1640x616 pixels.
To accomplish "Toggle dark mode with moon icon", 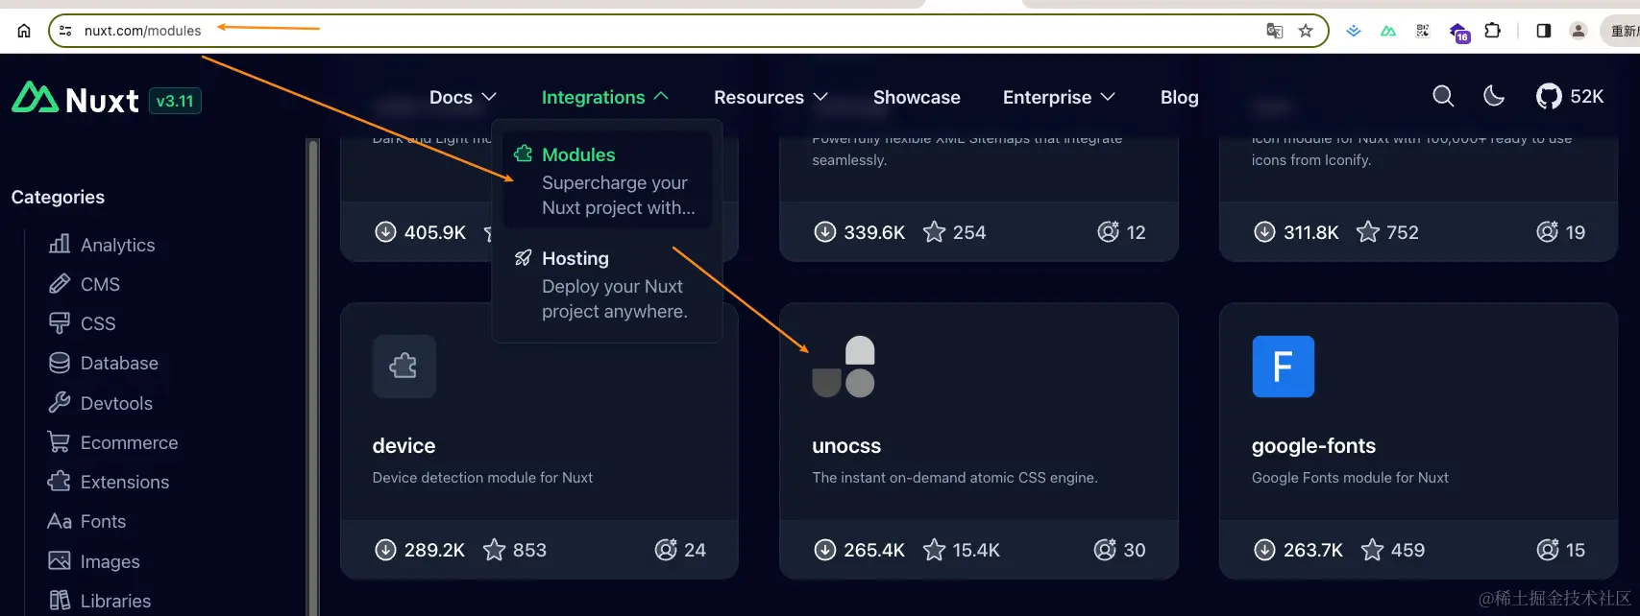I will (x=1494, y=96).
